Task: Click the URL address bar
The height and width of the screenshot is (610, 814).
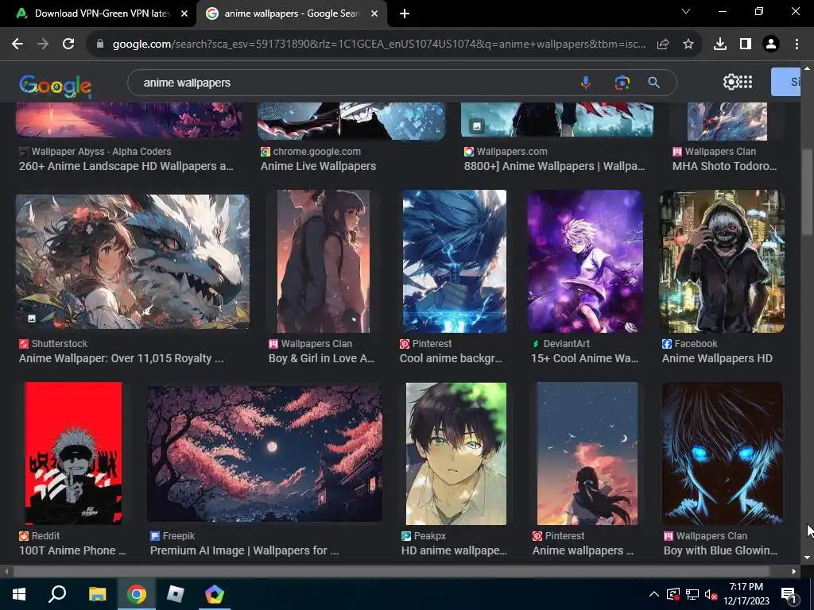Action: 379,44
